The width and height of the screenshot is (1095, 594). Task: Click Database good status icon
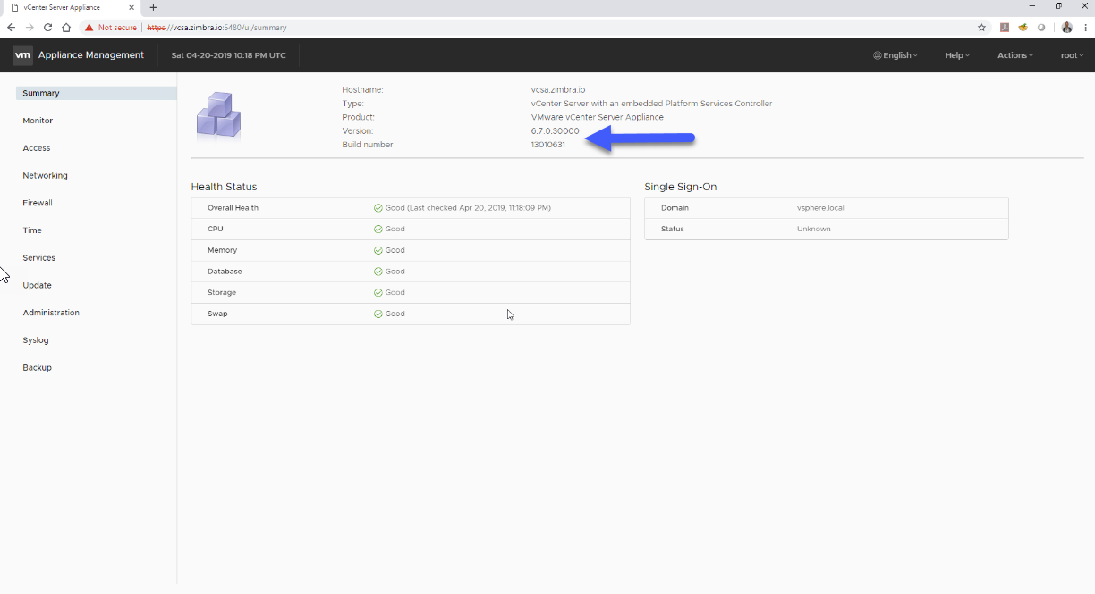(378, 272)
